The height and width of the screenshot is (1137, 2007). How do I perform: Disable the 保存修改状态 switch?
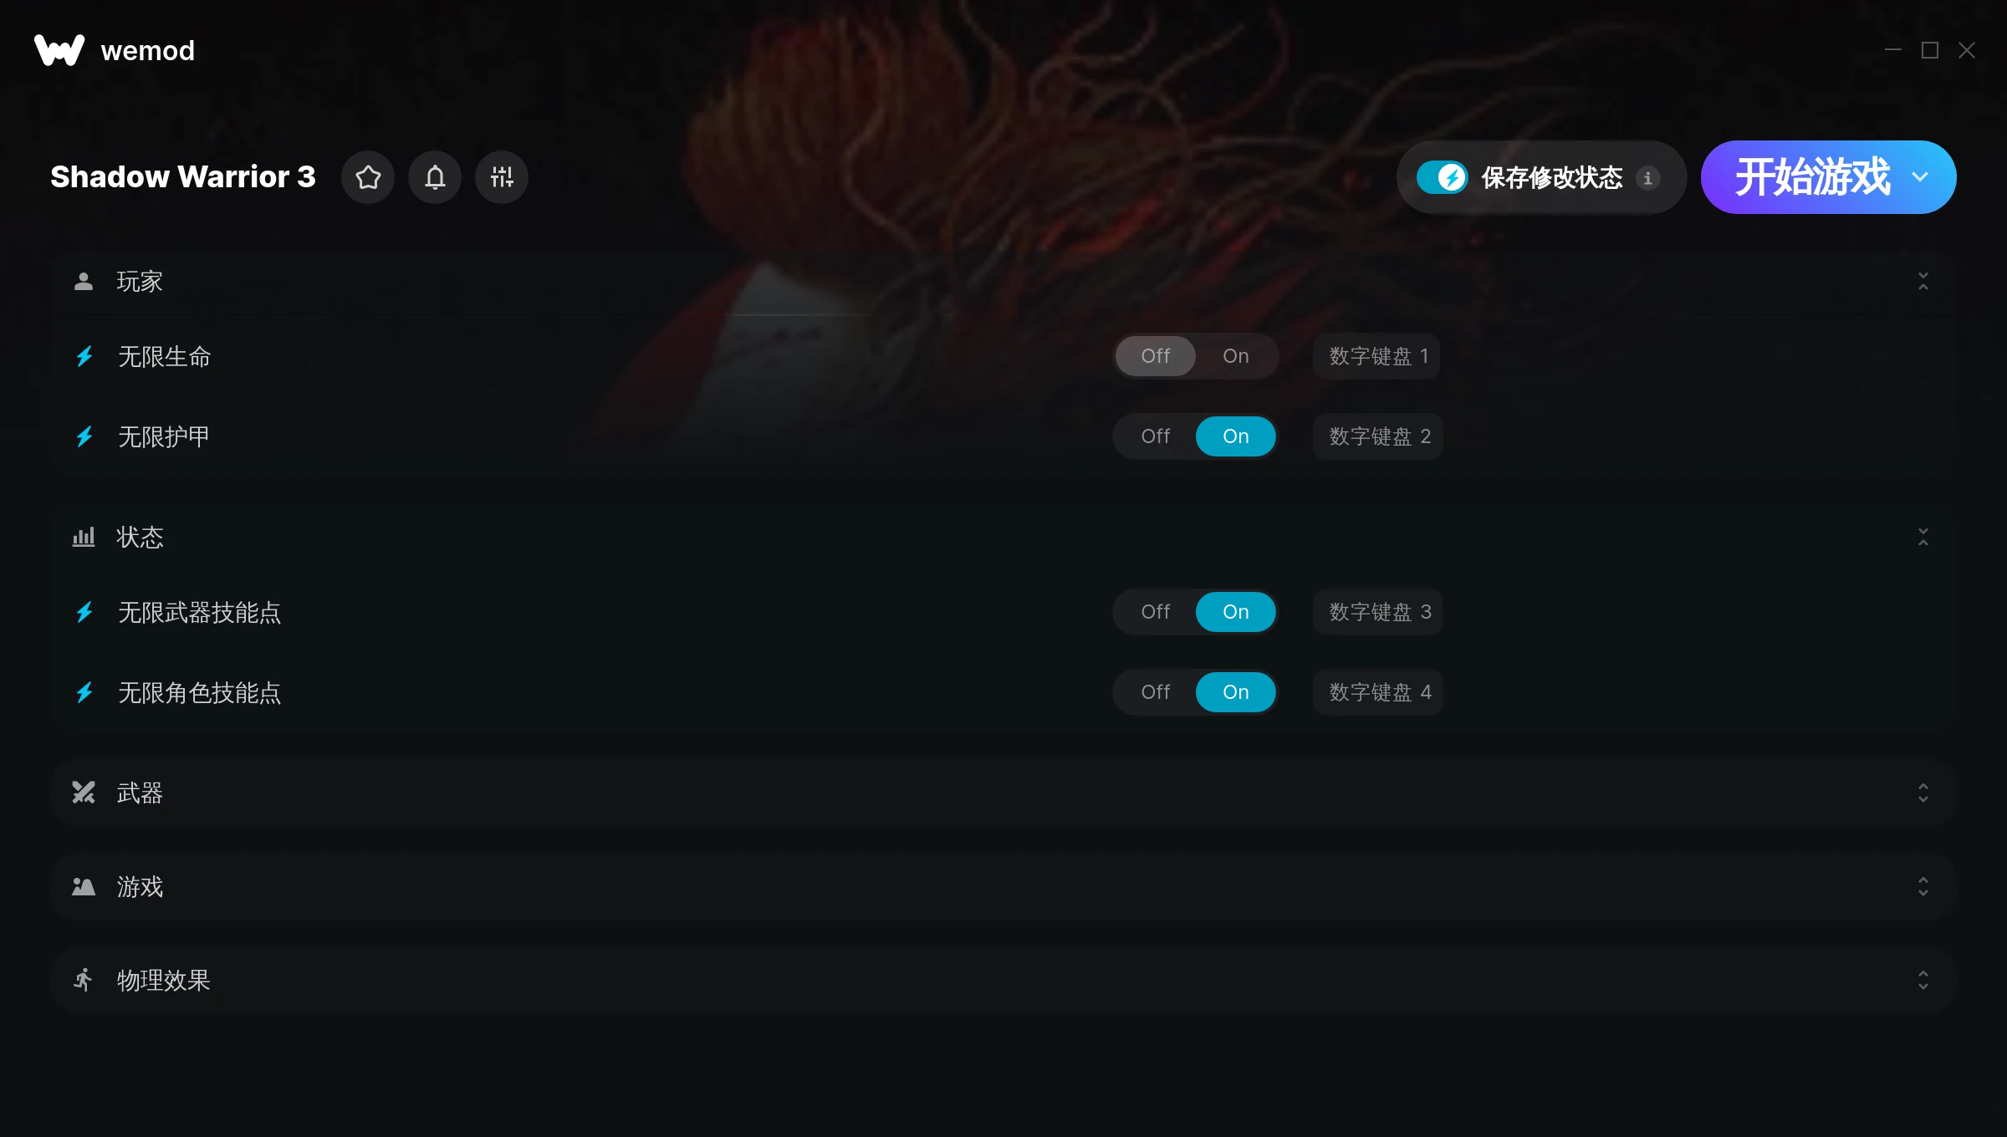pos(1443,177)
